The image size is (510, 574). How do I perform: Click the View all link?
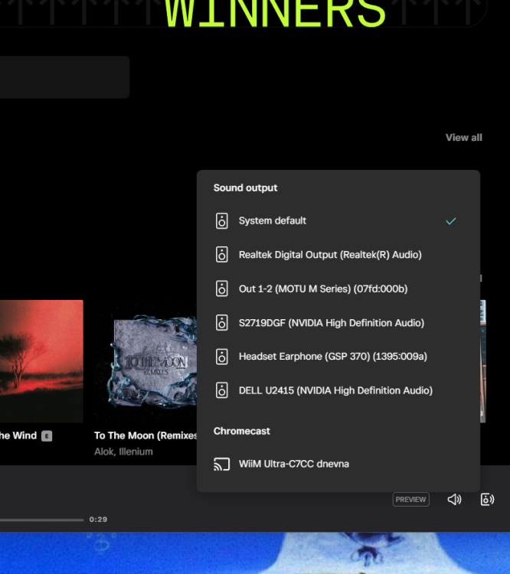click(463, 138)
